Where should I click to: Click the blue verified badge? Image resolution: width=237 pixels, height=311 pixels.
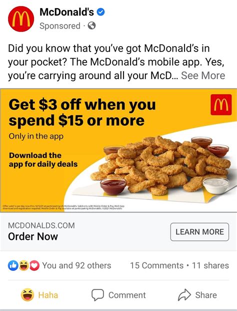coord(100,12)
